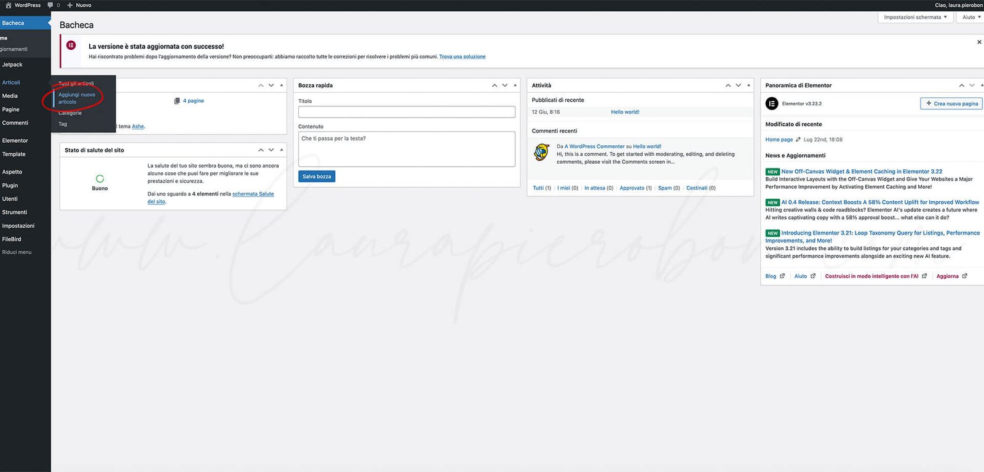The width and height of the screenshot is (984, 472).
Task: Collapse the Bozza rapida panel
Action: [x=515, y=86]
